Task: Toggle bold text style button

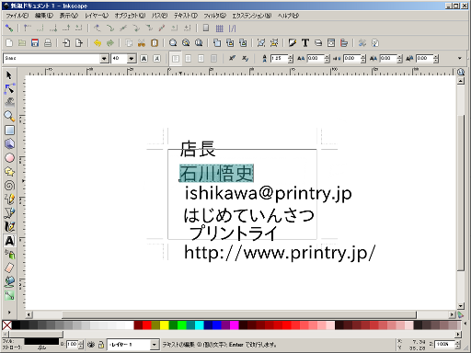Action: tap(144, 58)
